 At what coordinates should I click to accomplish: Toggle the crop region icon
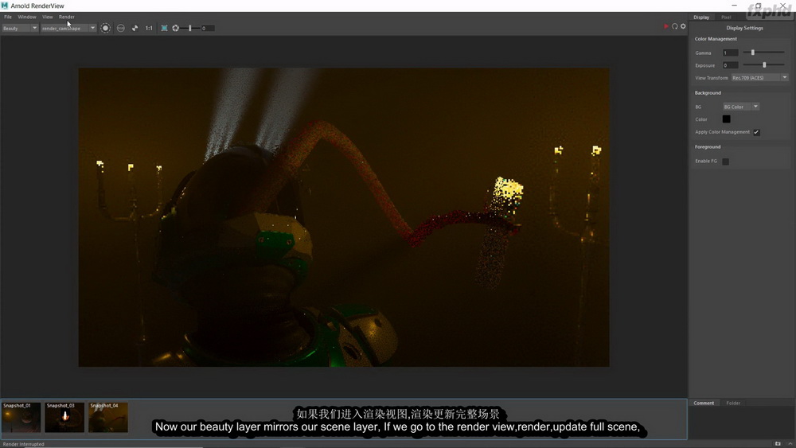click(164, 29)
